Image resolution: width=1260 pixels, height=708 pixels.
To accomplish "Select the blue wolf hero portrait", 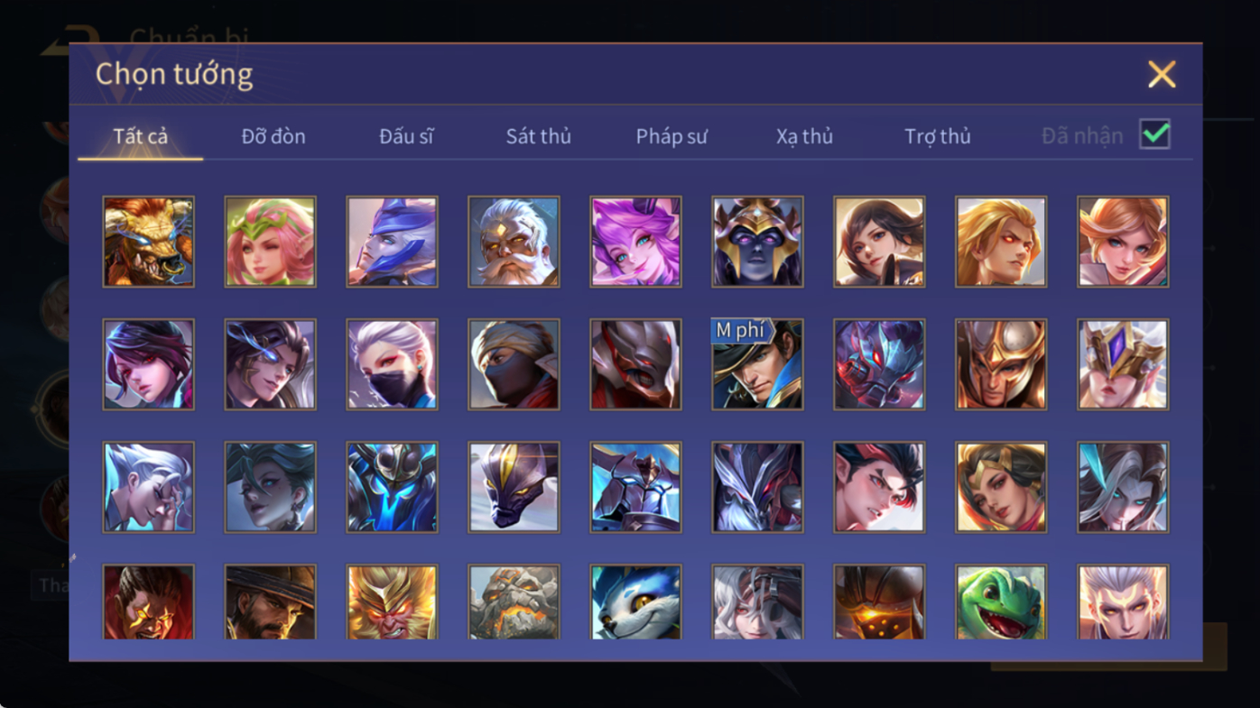I will click(635, 602).
